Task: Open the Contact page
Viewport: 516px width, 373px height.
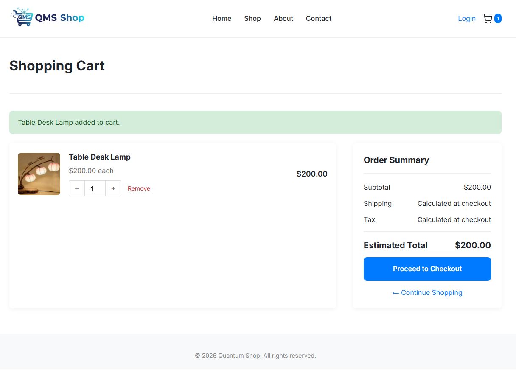Action: 318,19
